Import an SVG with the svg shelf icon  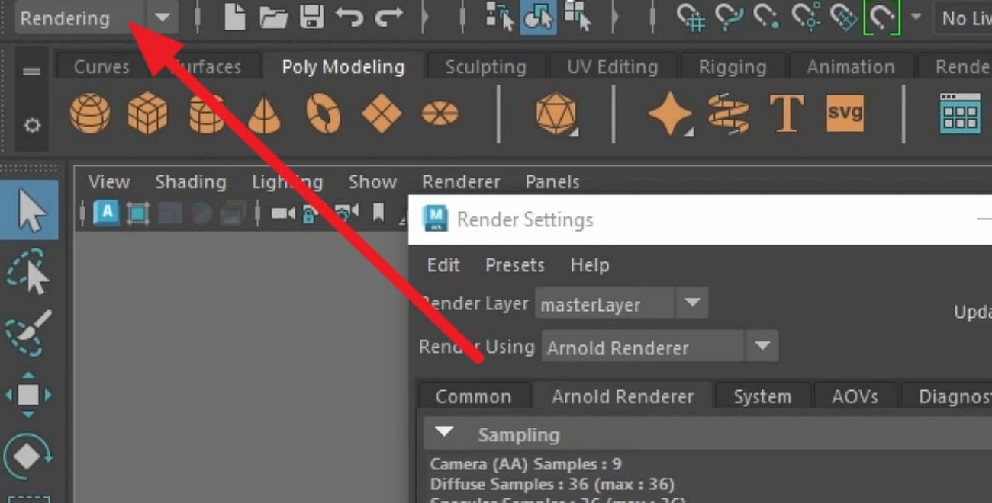point(845,113)
